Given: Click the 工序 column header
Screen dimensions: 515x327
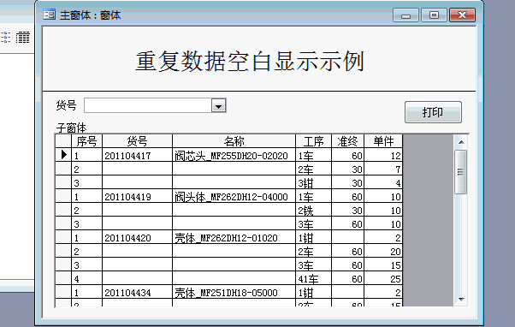Looking at the screenshot, I should click(314, 141).
